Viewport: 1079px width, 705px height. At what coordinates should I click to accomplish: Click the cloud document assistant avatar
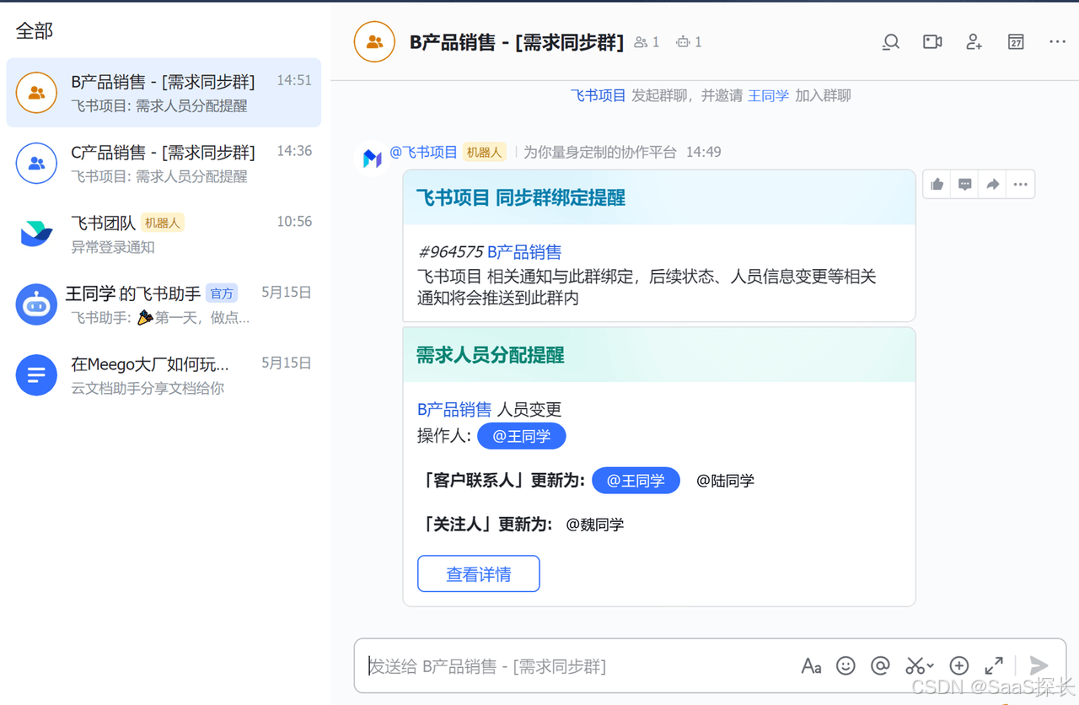click(x=36, y=375)
